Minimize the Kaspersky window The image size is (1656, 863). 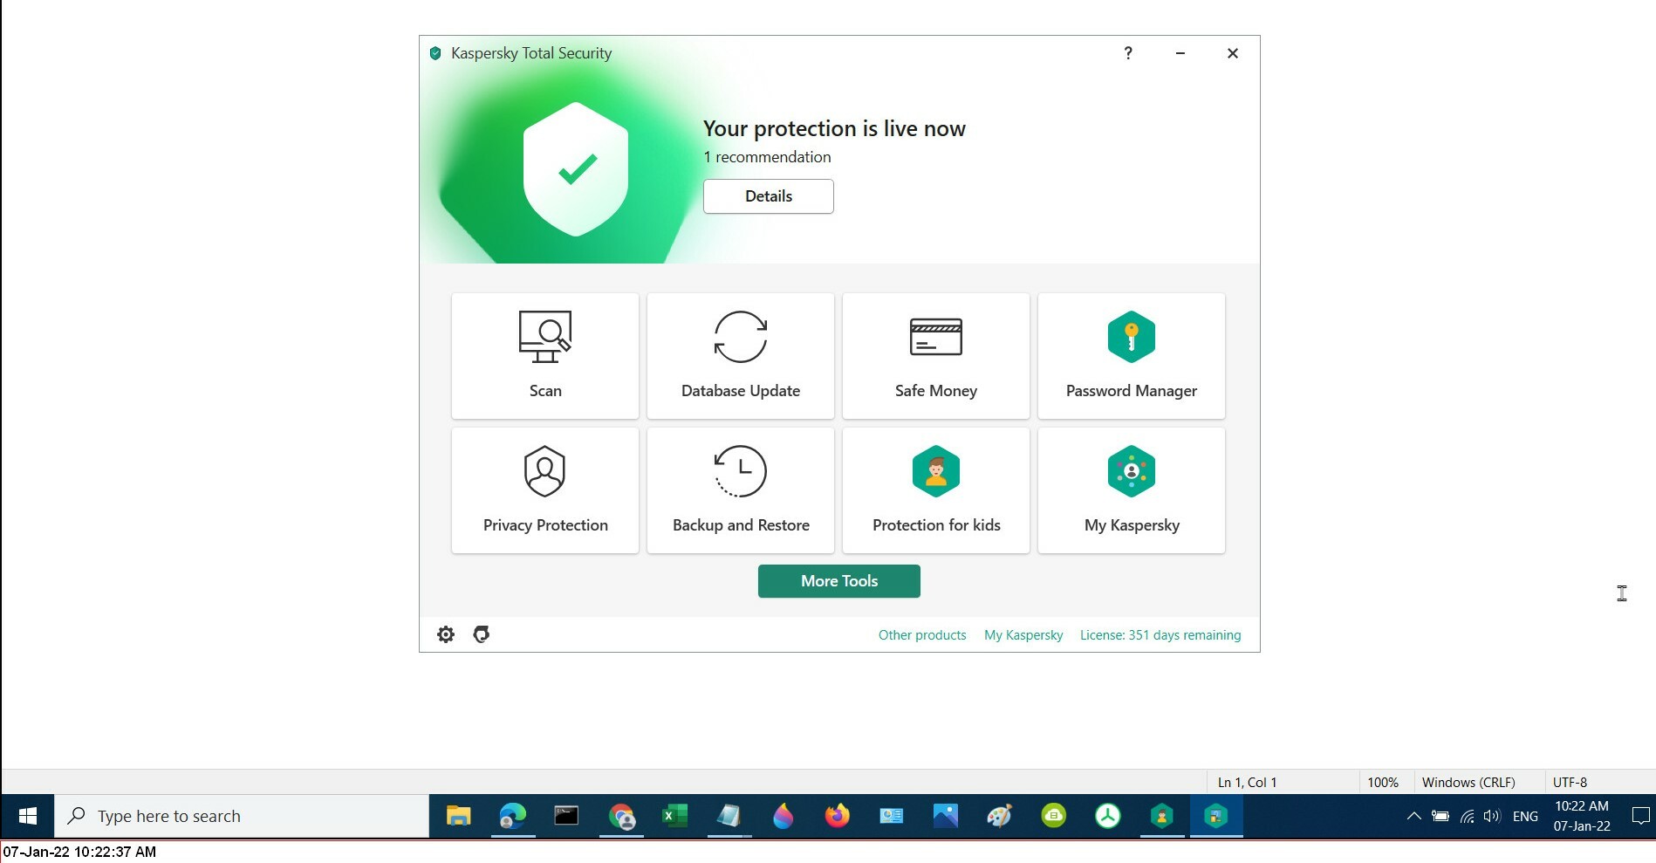[x=1180, y=53]
